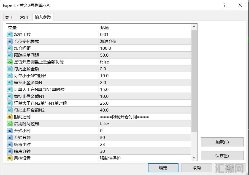249x175 pixels.
Task: Click the boolean icon beside 启用时间控制
Action: 10,124
